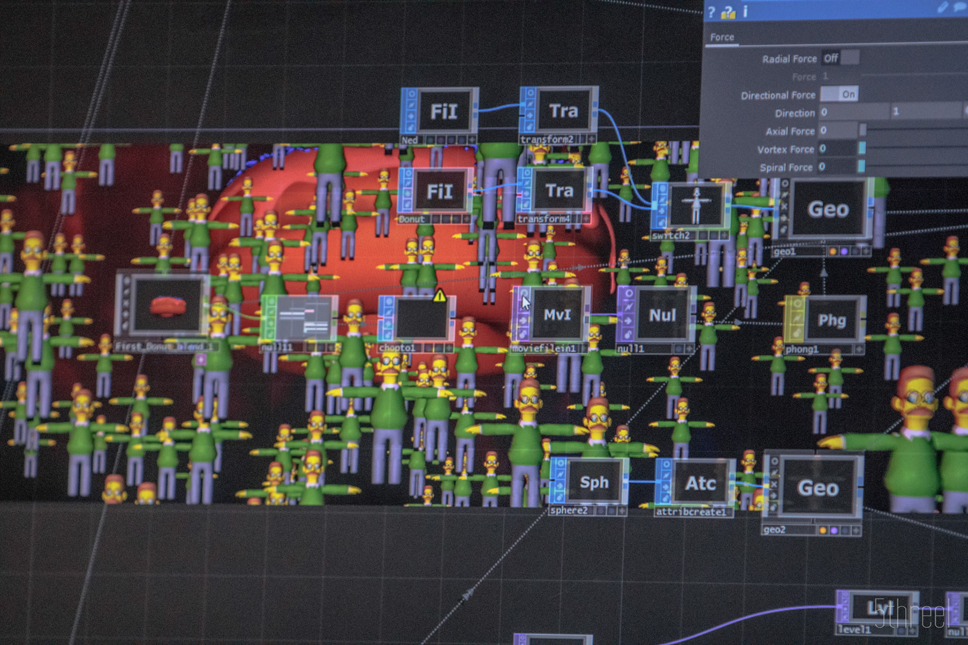This screenshot has width=968, height=645.
Task: Toggle the orange render flag on geo1
Action: coord(833,251)
